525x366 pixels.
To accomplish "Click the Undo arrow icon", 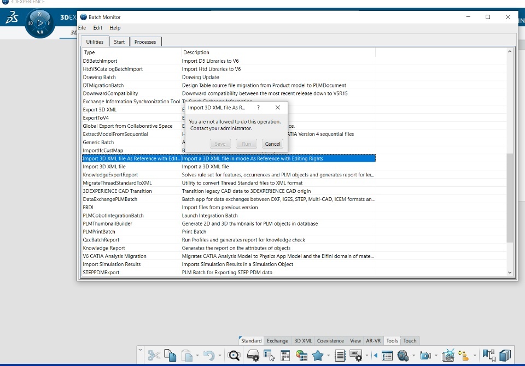I will click(209, 355).
